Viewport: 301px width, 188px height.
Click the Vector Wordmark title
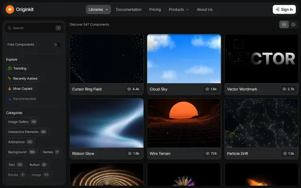pos(242,89)
